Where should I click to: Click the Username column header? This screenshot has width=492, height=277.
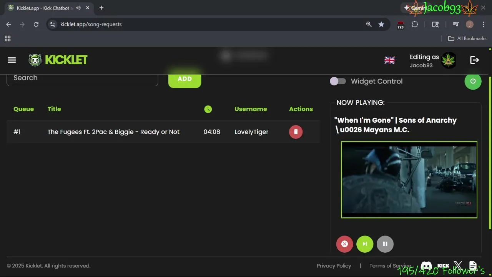[x=251, y=109]
